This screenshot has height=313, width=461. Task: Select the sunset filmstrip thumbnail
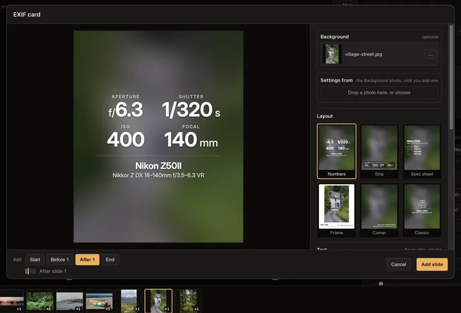pyautogui.click(x=12, y=301)
